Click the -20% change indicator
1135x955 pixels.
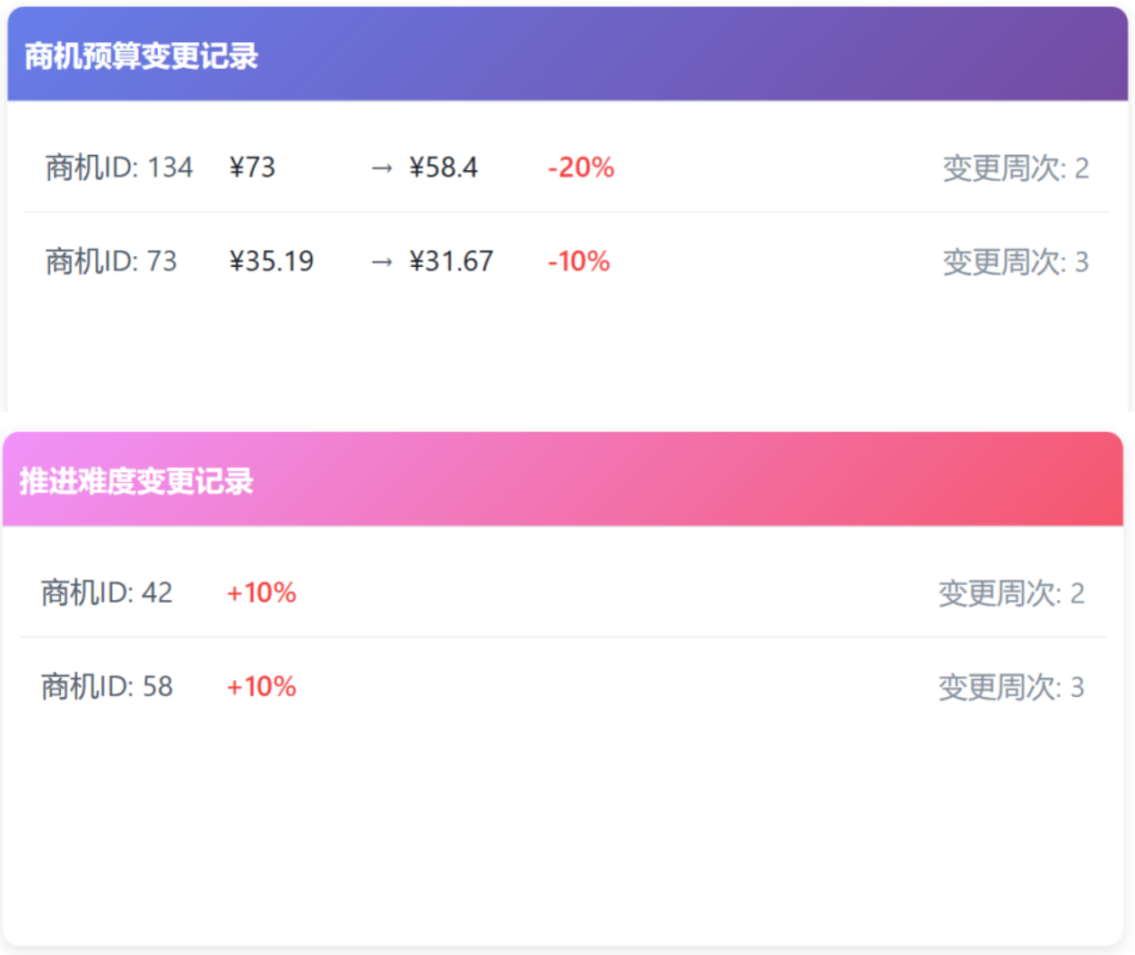[x=580, y=168]
